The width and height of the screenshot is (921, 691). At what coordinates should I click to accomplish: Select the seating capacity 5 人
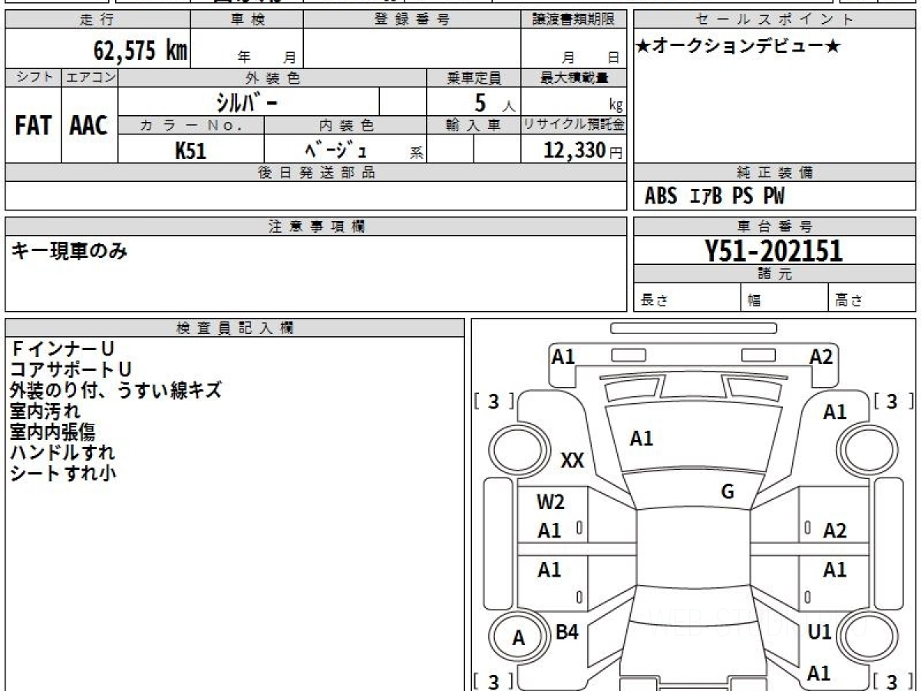(494, 102)
